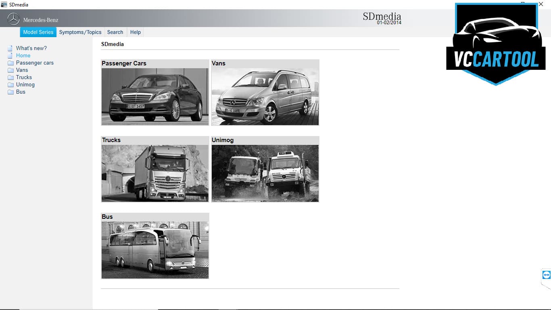The width and height of the screenshot is (551, 310).
Task: Click the Mercedes-Benz wordmark in header
Action: click(41, 20)
